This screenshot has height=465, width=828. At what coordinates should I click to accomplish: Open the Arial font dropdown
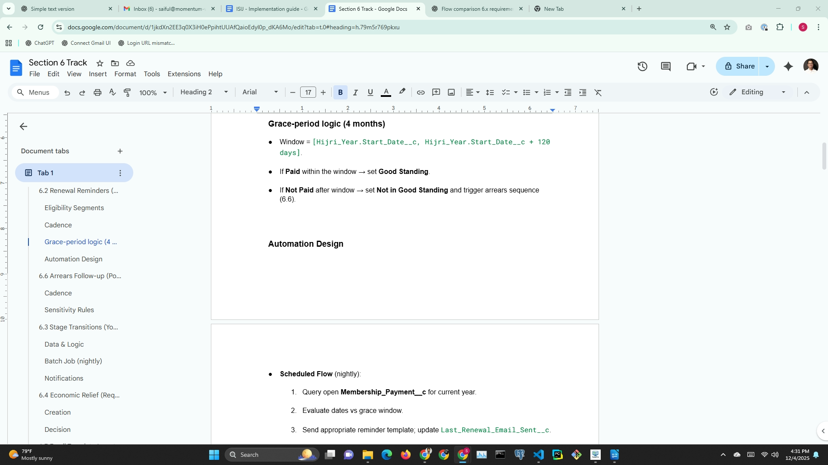click(x=260, y=92)
